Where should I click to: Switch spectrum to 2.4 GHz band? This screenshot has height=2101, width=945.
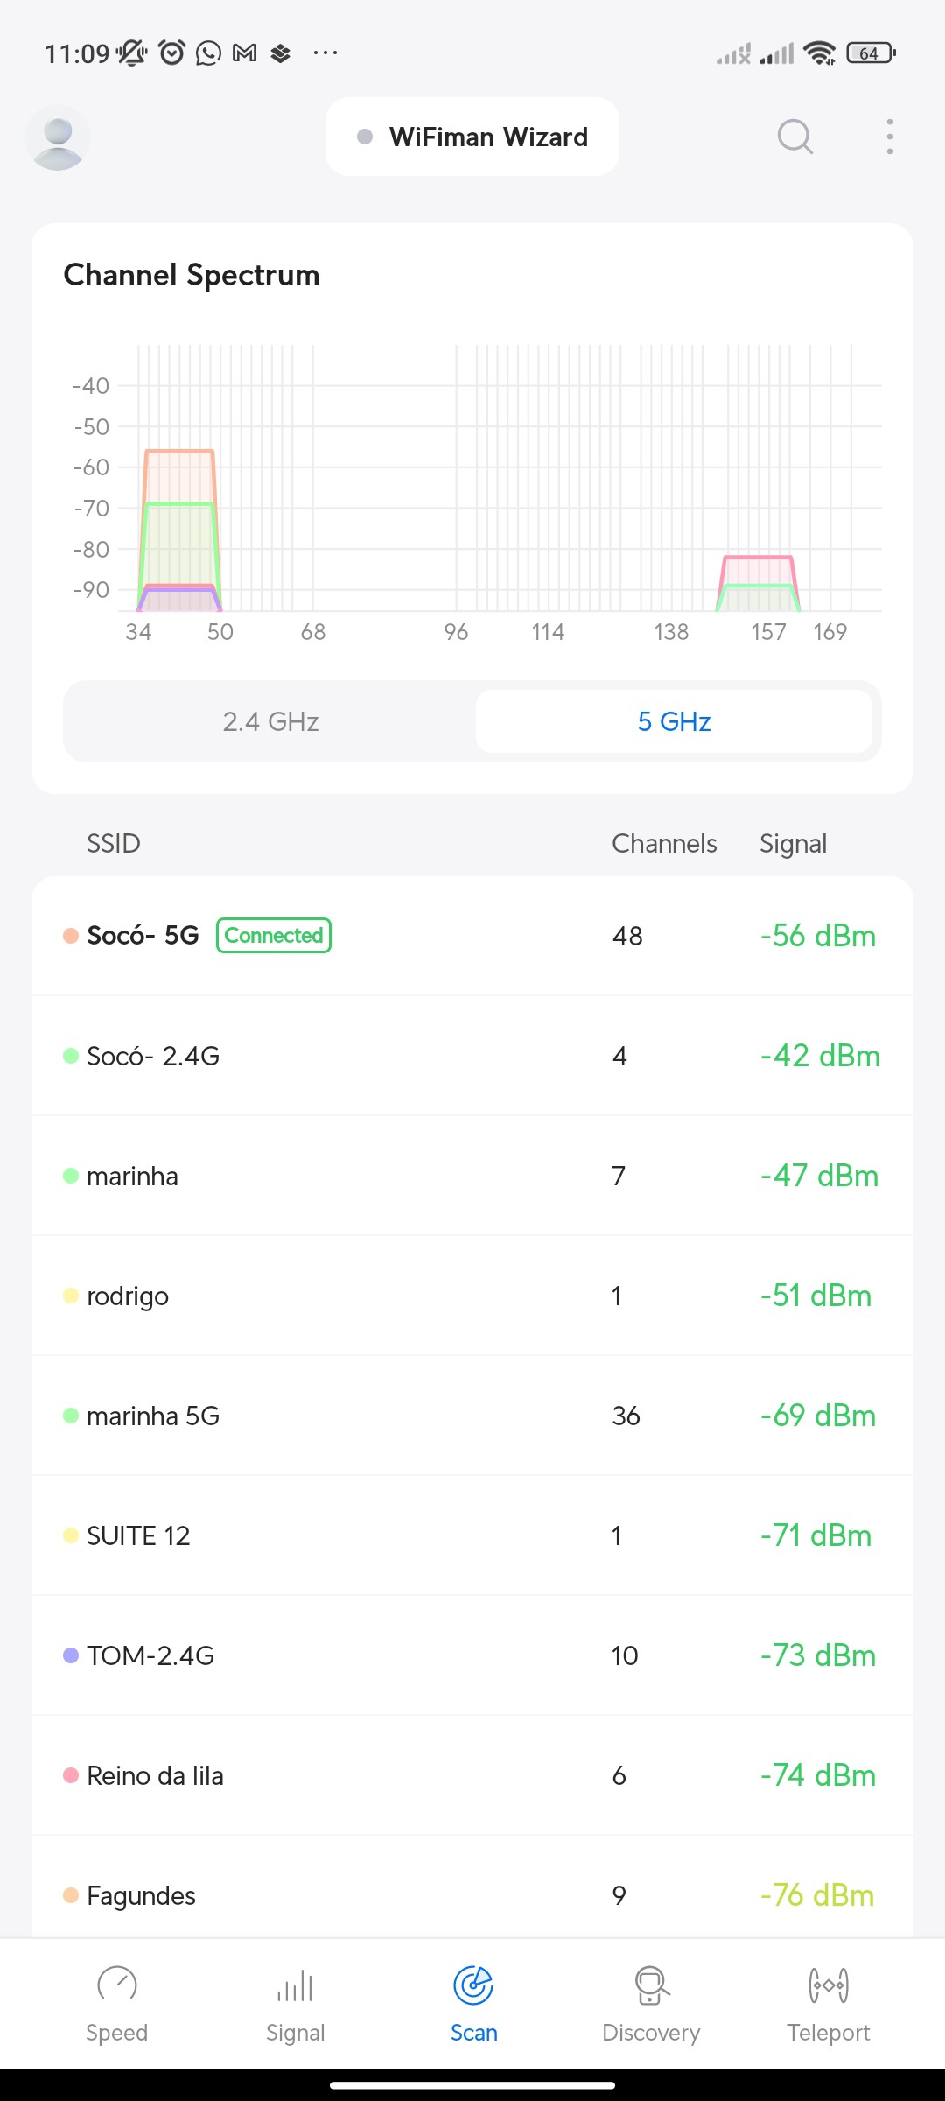(x=270, y=721)
